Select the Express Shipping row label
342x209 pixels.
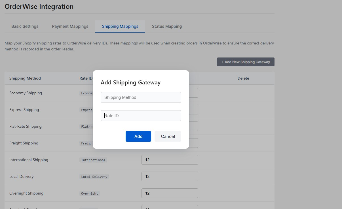(24, 110)
